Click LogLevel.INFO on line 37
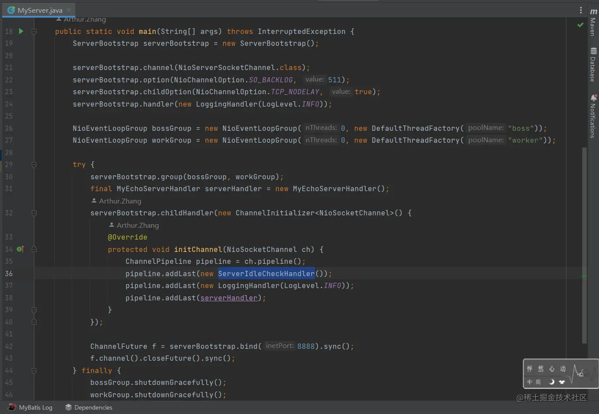Screen dimensions: 599x414 (x=313, y=285)
